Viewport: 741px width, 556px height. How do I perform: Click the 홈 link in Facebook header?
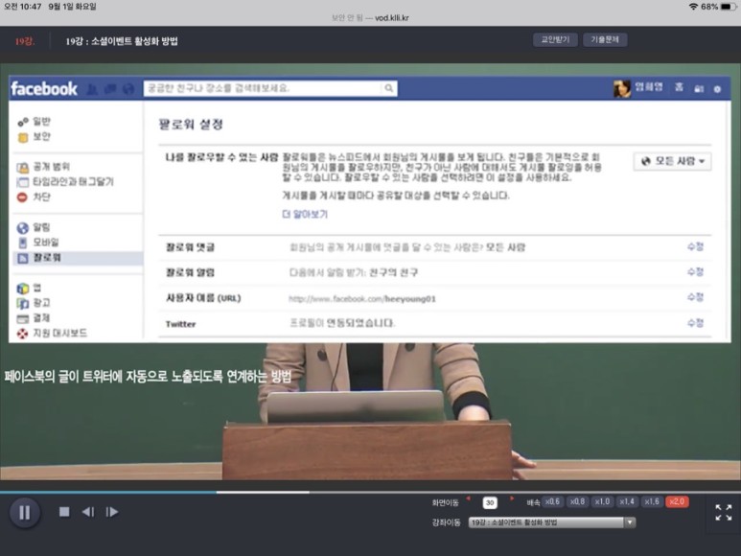click(679, 87)
